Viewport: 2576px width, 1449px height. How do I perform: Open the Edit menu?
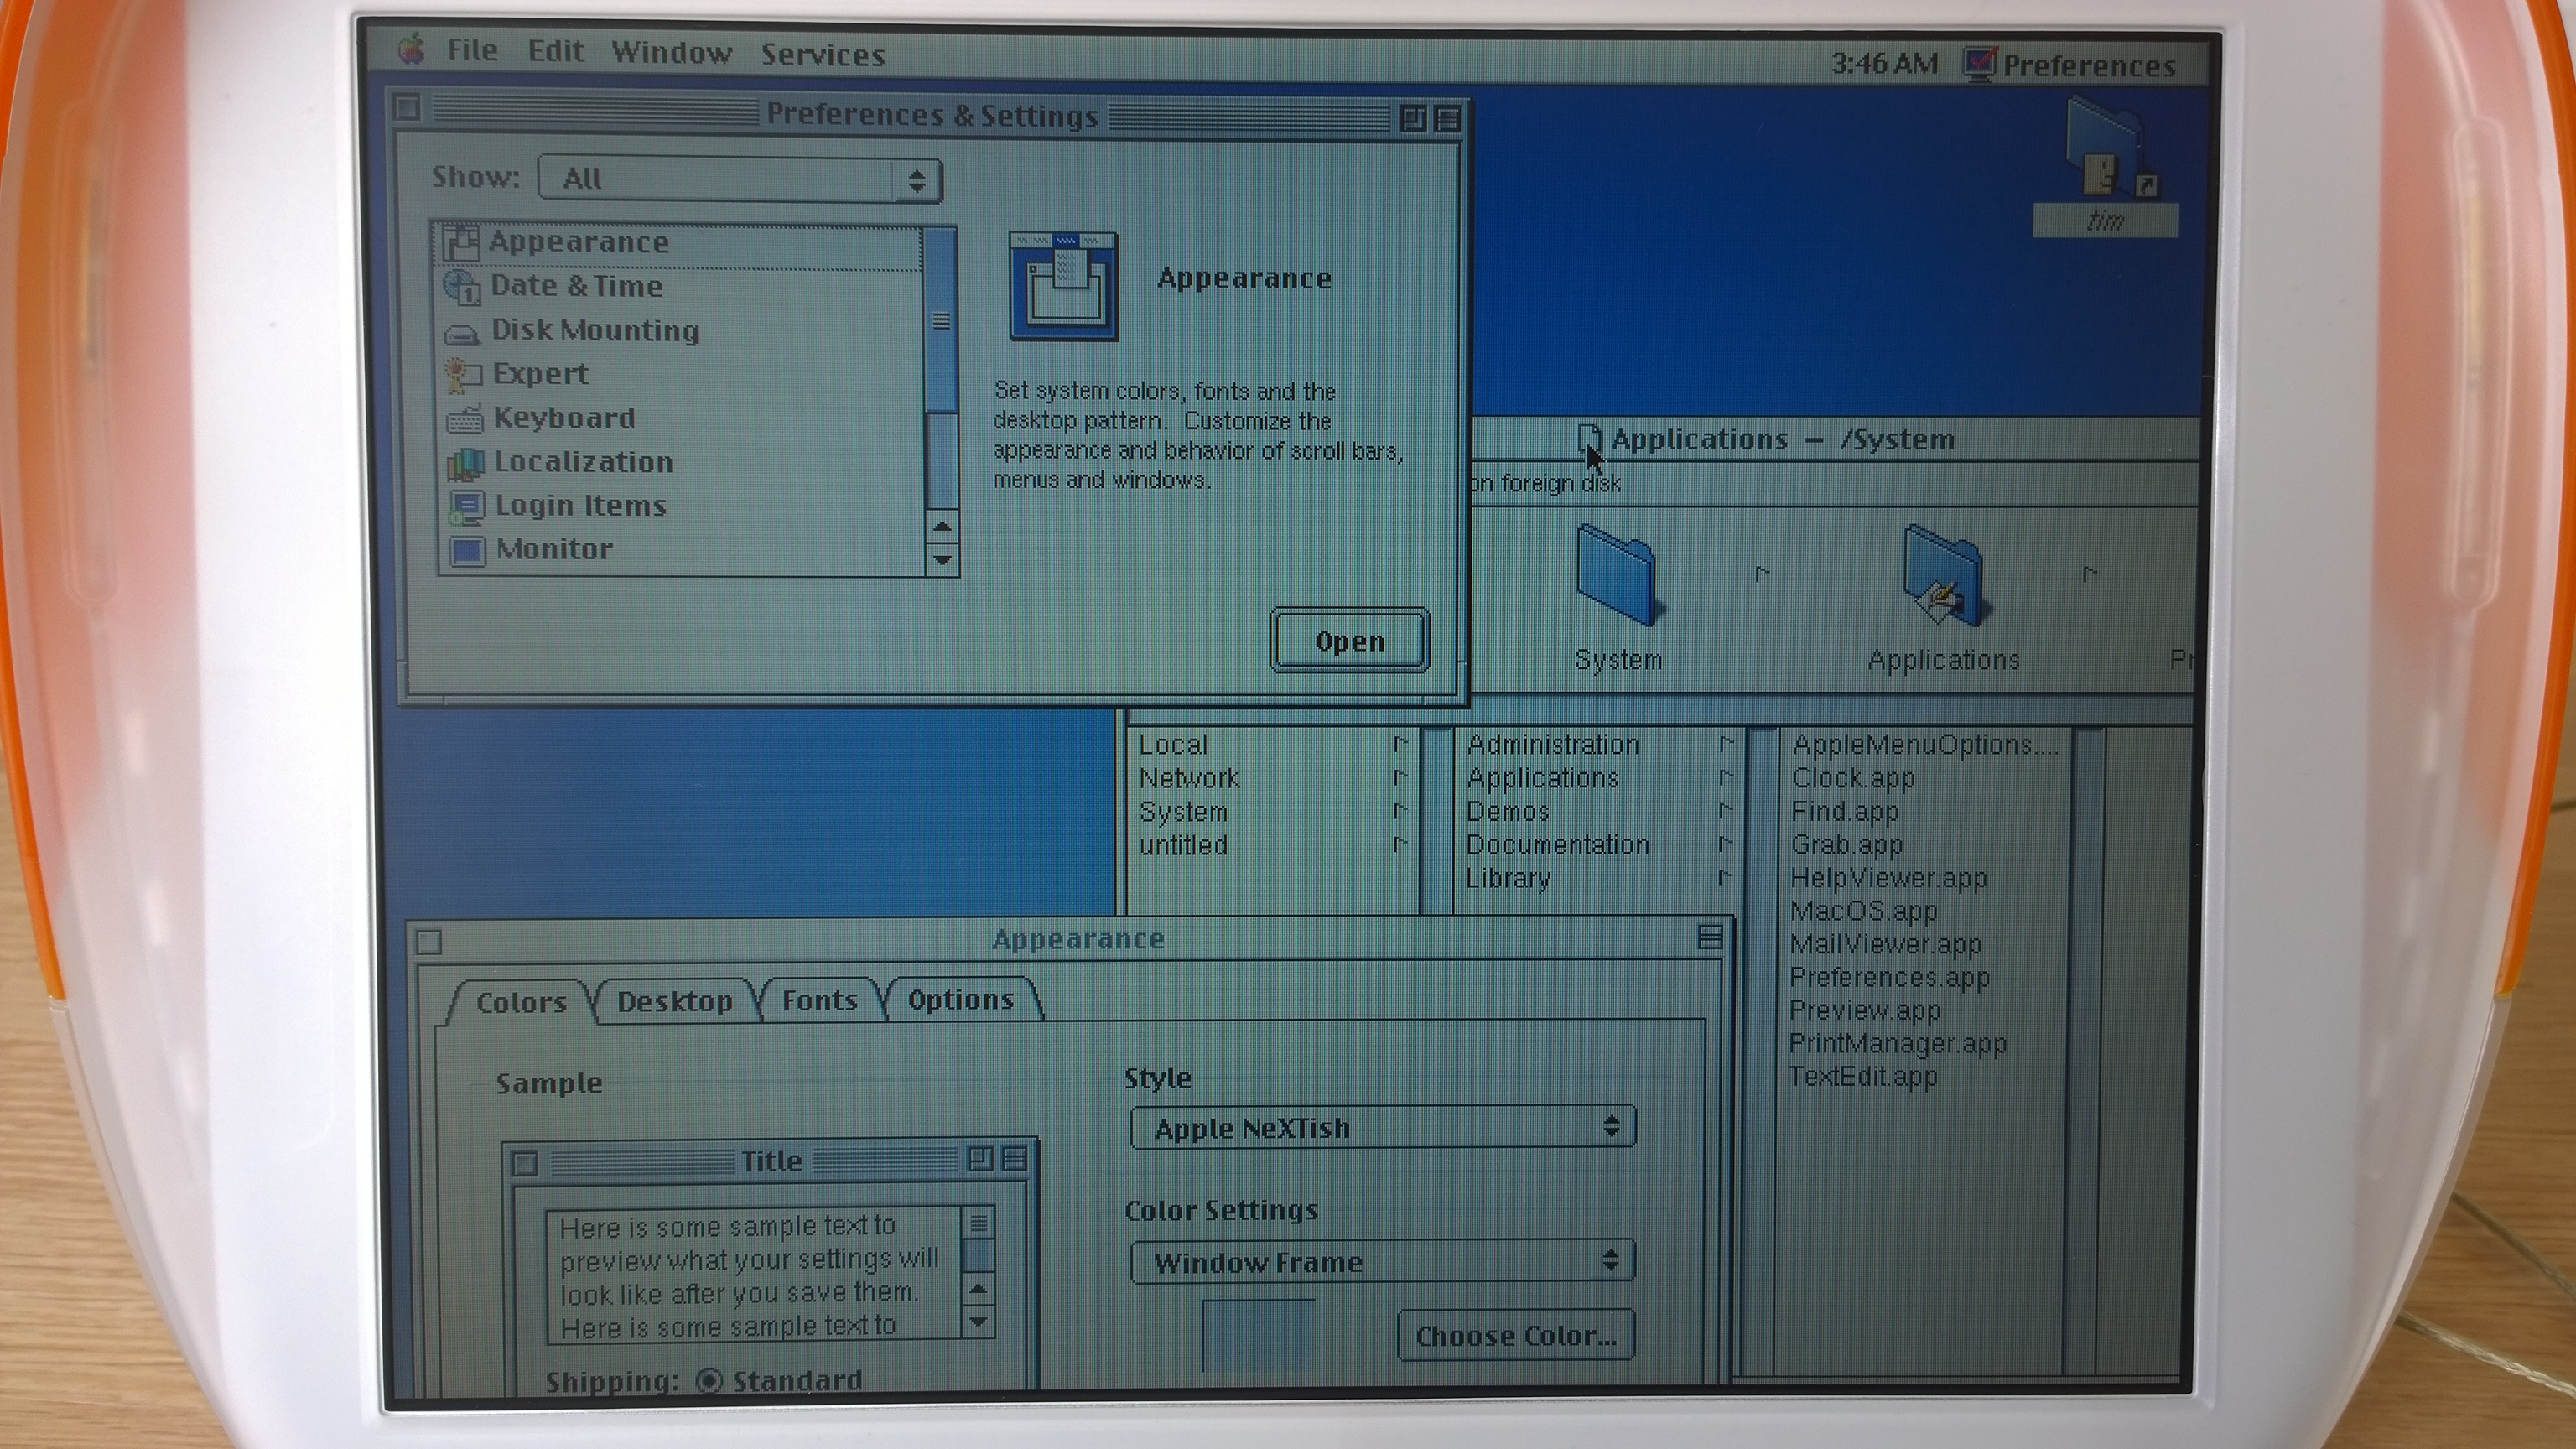(x=555, y=51)
